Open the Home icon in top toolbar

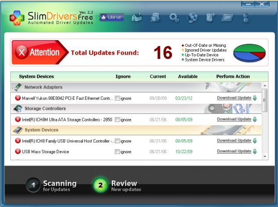[x=137, y=17]
